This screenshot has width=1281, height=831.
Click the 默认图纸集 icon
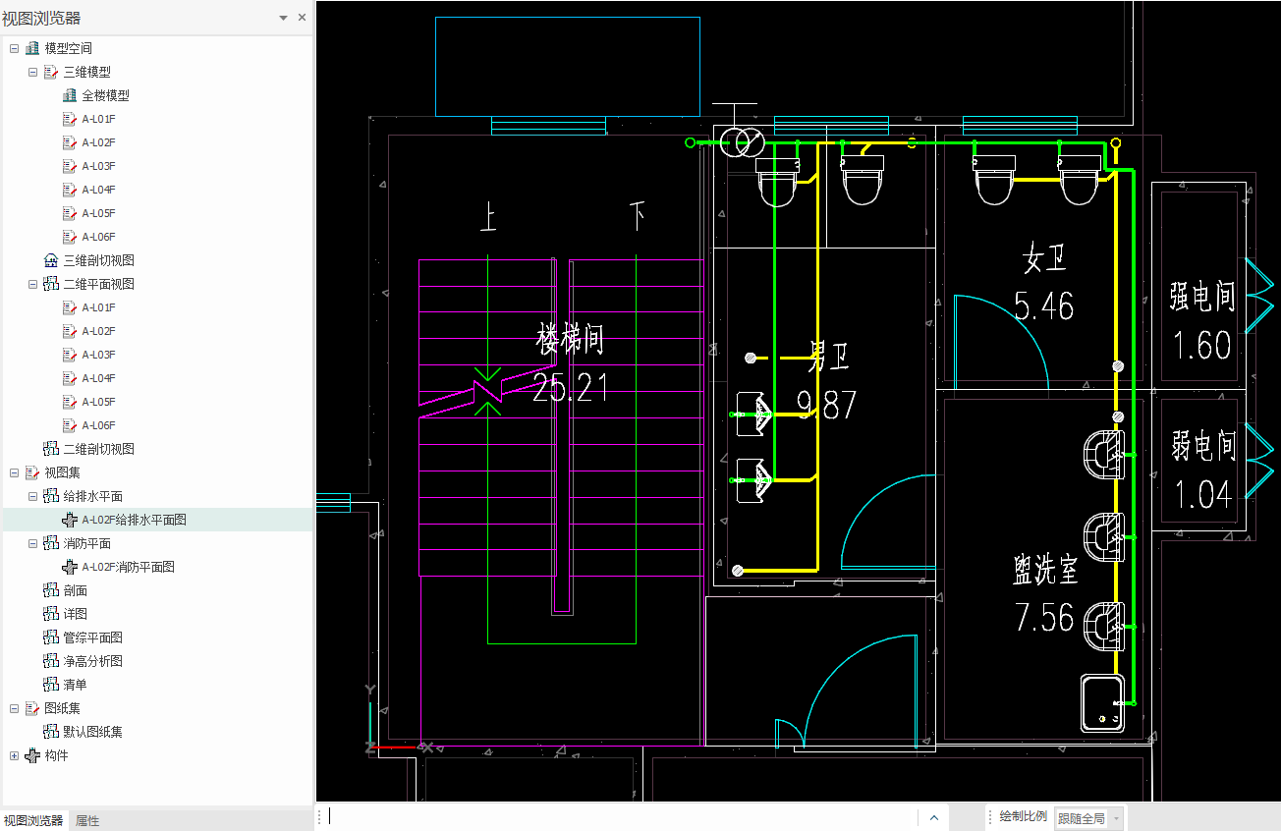(51, 732)
